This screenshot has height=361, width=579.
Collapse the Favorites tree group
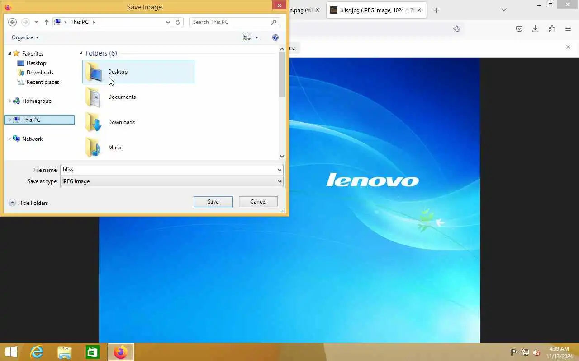pyautogui.click(x=9, y=53)
